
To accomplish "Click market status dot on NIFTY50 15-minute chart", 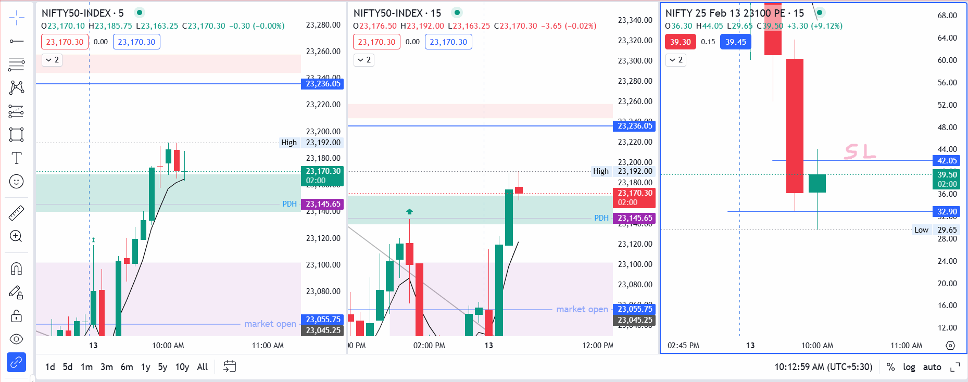I will point(457,12).
